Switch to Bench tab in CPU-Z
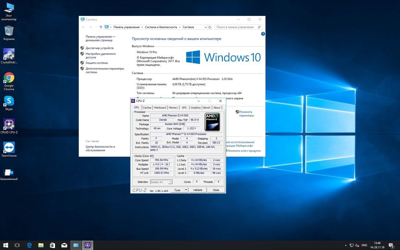Viewport: 400px width, 250px height. [207, 107]
